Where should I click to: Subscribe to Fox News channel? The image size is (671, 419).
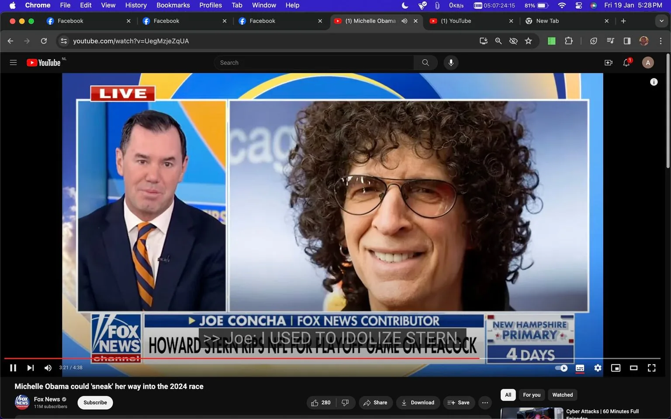[x=95, y=402]
